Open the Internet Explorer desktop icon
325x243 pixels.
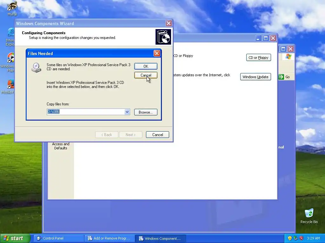pos(10,37)
